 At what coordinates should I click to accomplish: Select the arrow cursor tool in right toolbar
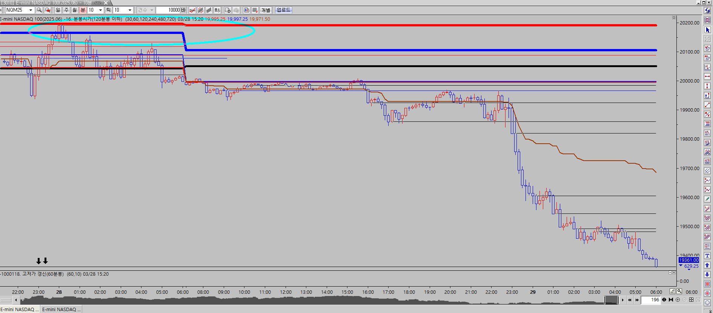point(707,30)
